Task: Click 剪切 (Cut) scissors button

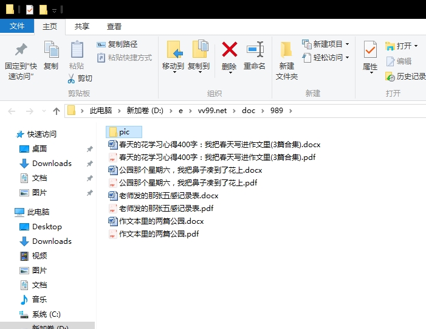Action: [x=80, y=78]
